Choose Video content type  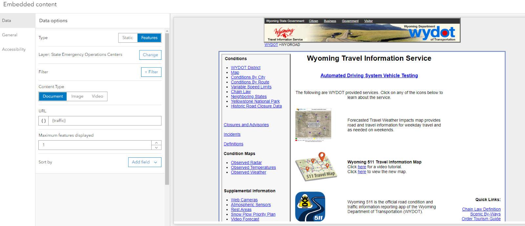(x=97, y=96)
